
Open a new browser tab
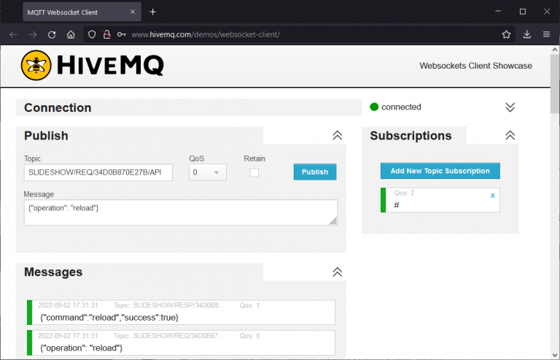152,12
